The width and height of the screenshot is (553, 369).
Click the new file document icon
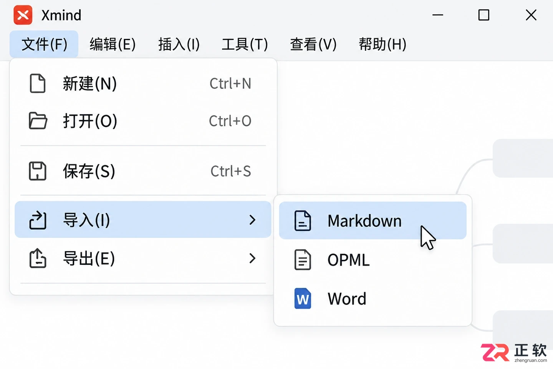38,83
